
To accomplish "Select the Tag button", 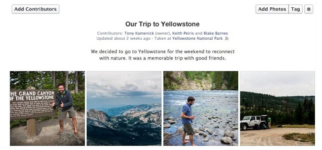I will [x=295, y=9].
